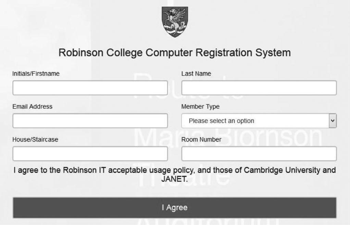
Task: Click the 'Please select an option' placeholder
Action: coord(221,121)
